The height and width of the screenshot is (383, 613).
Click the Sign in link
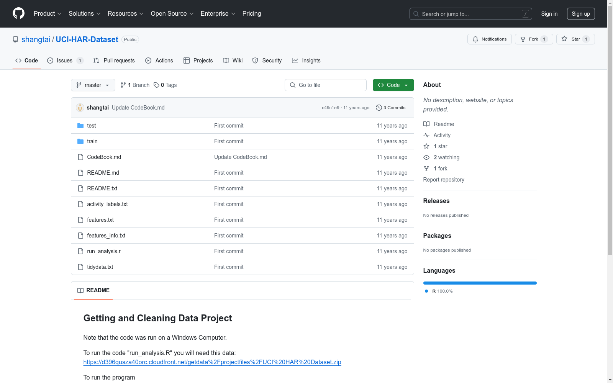coord(549,14)
